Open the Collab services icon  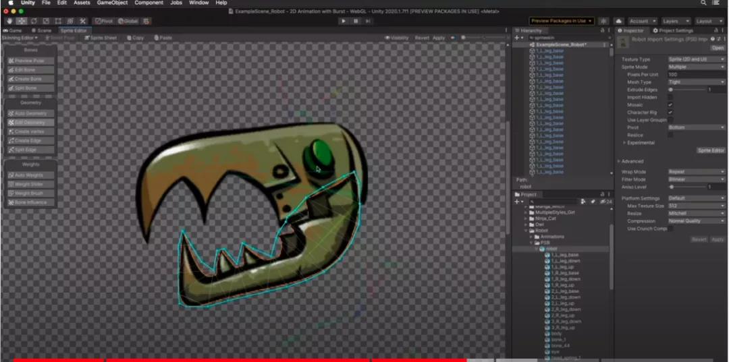pos(603,21)
